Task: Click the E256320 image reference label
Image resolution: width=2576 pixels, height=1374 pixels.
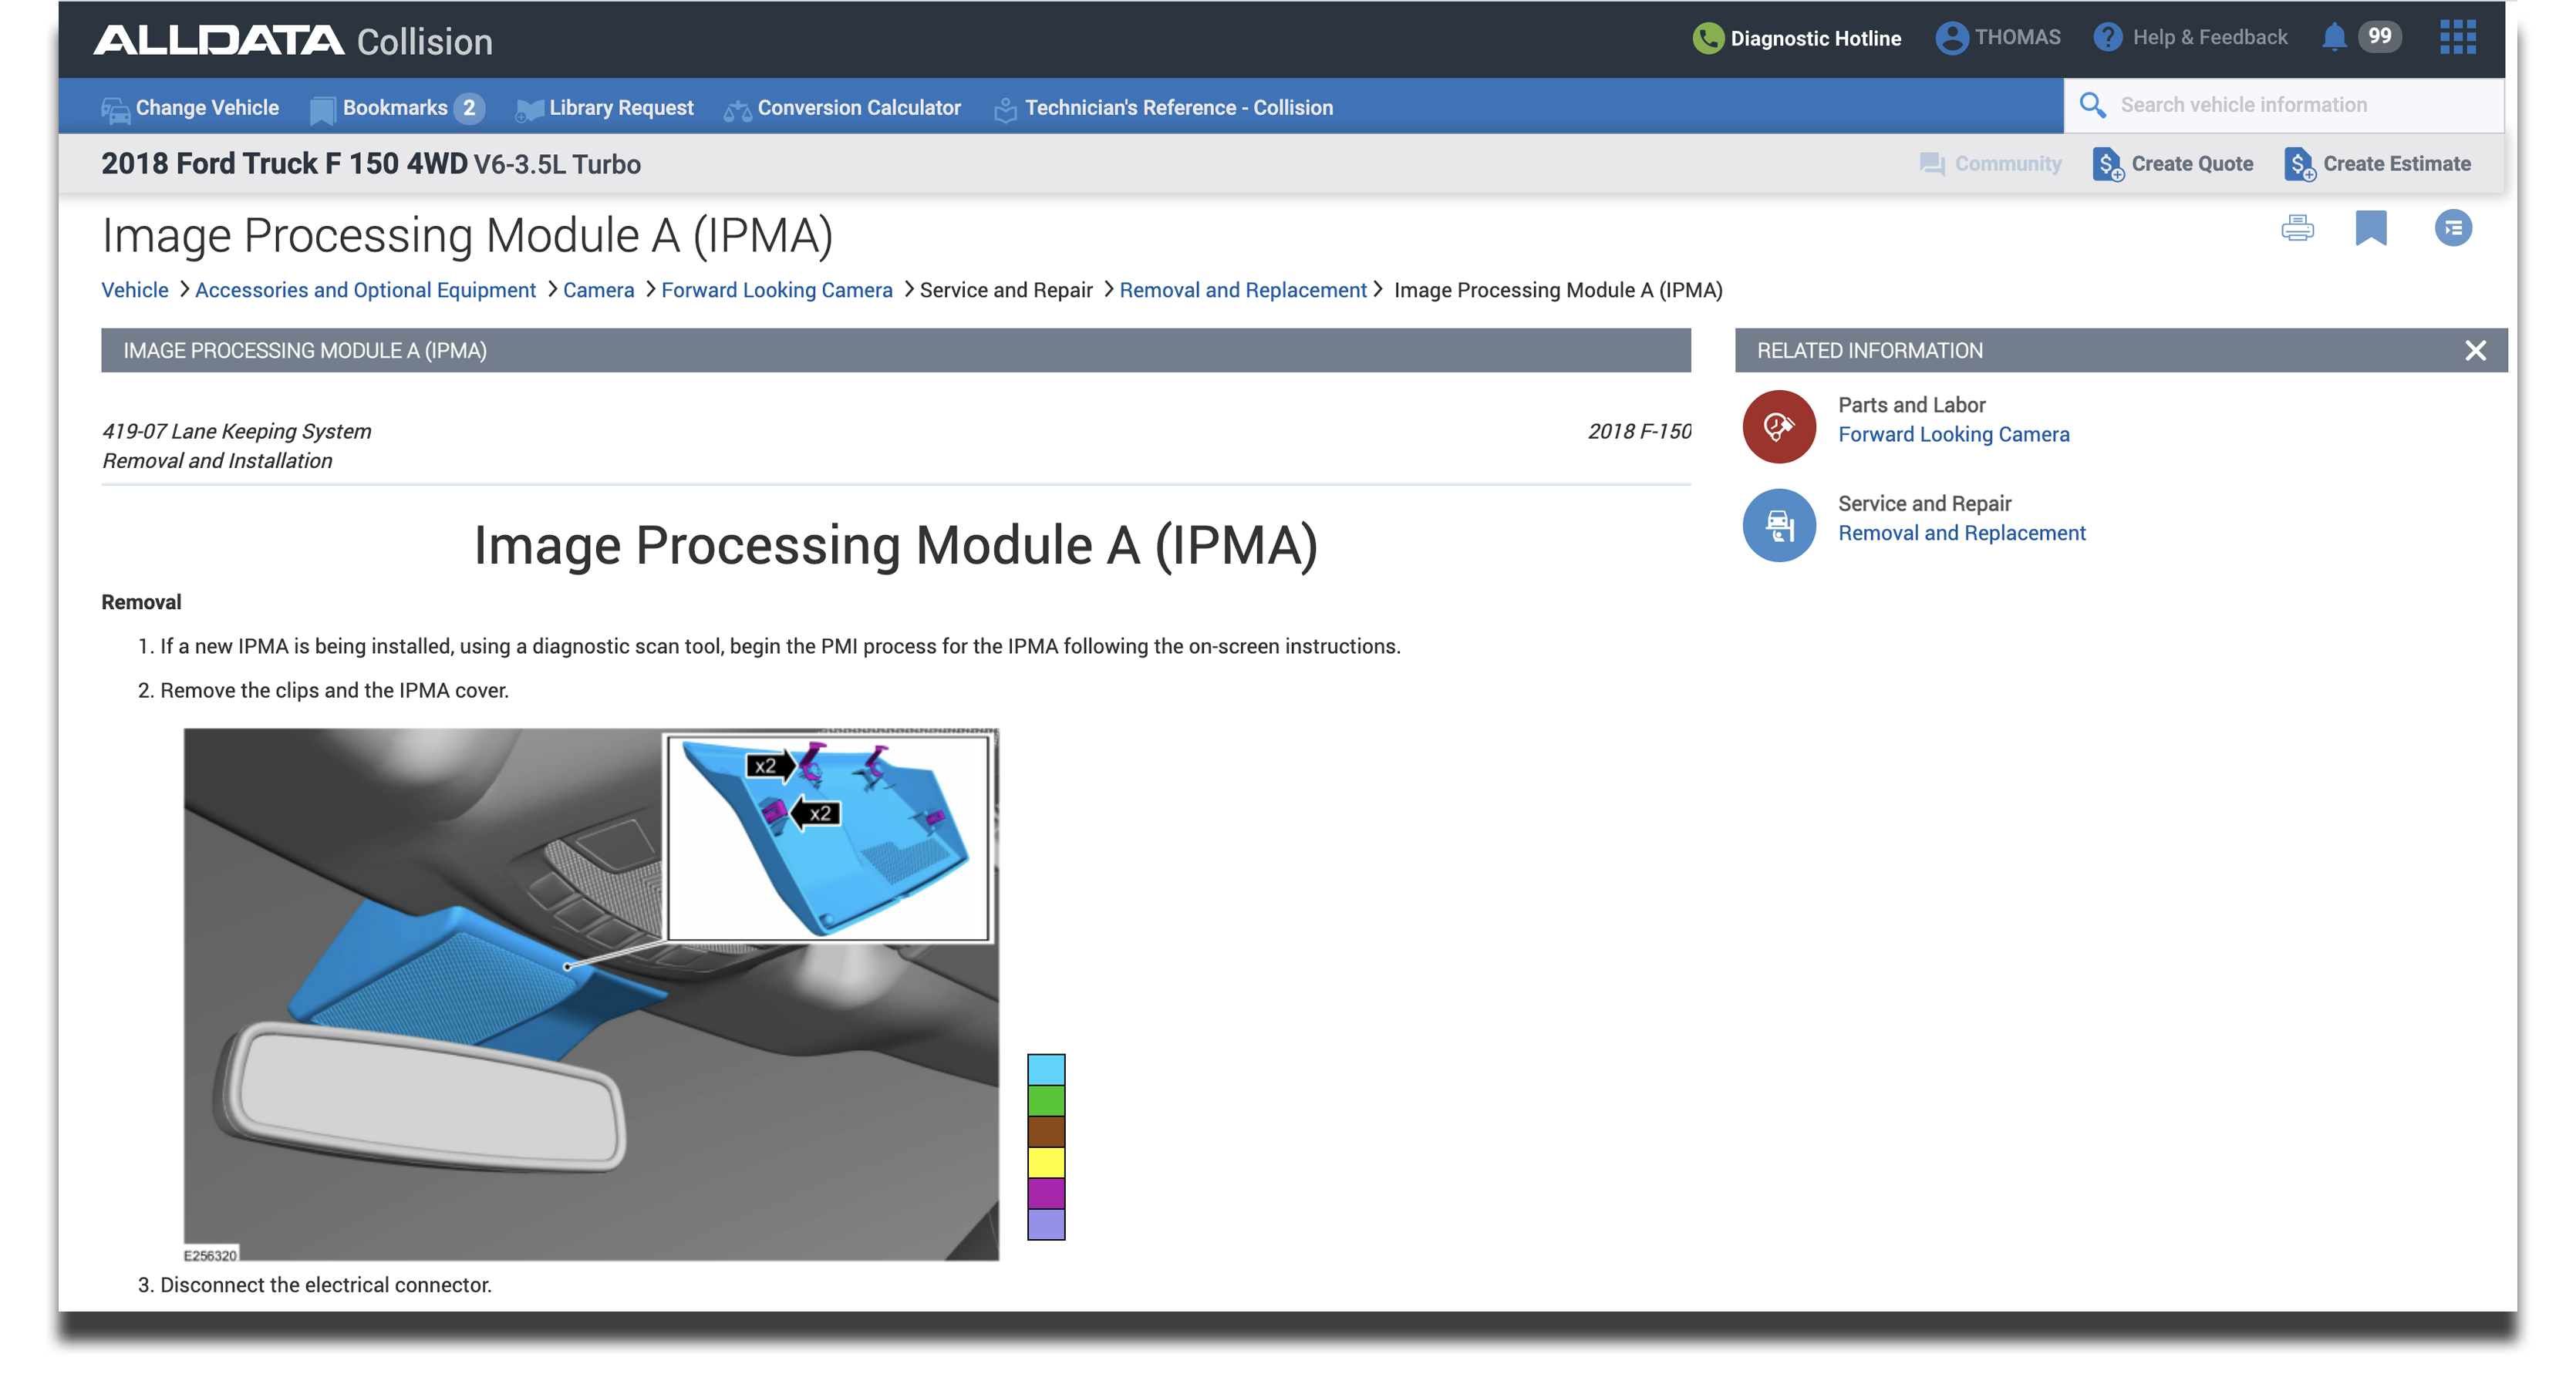Action: (x=210, y=1255)
